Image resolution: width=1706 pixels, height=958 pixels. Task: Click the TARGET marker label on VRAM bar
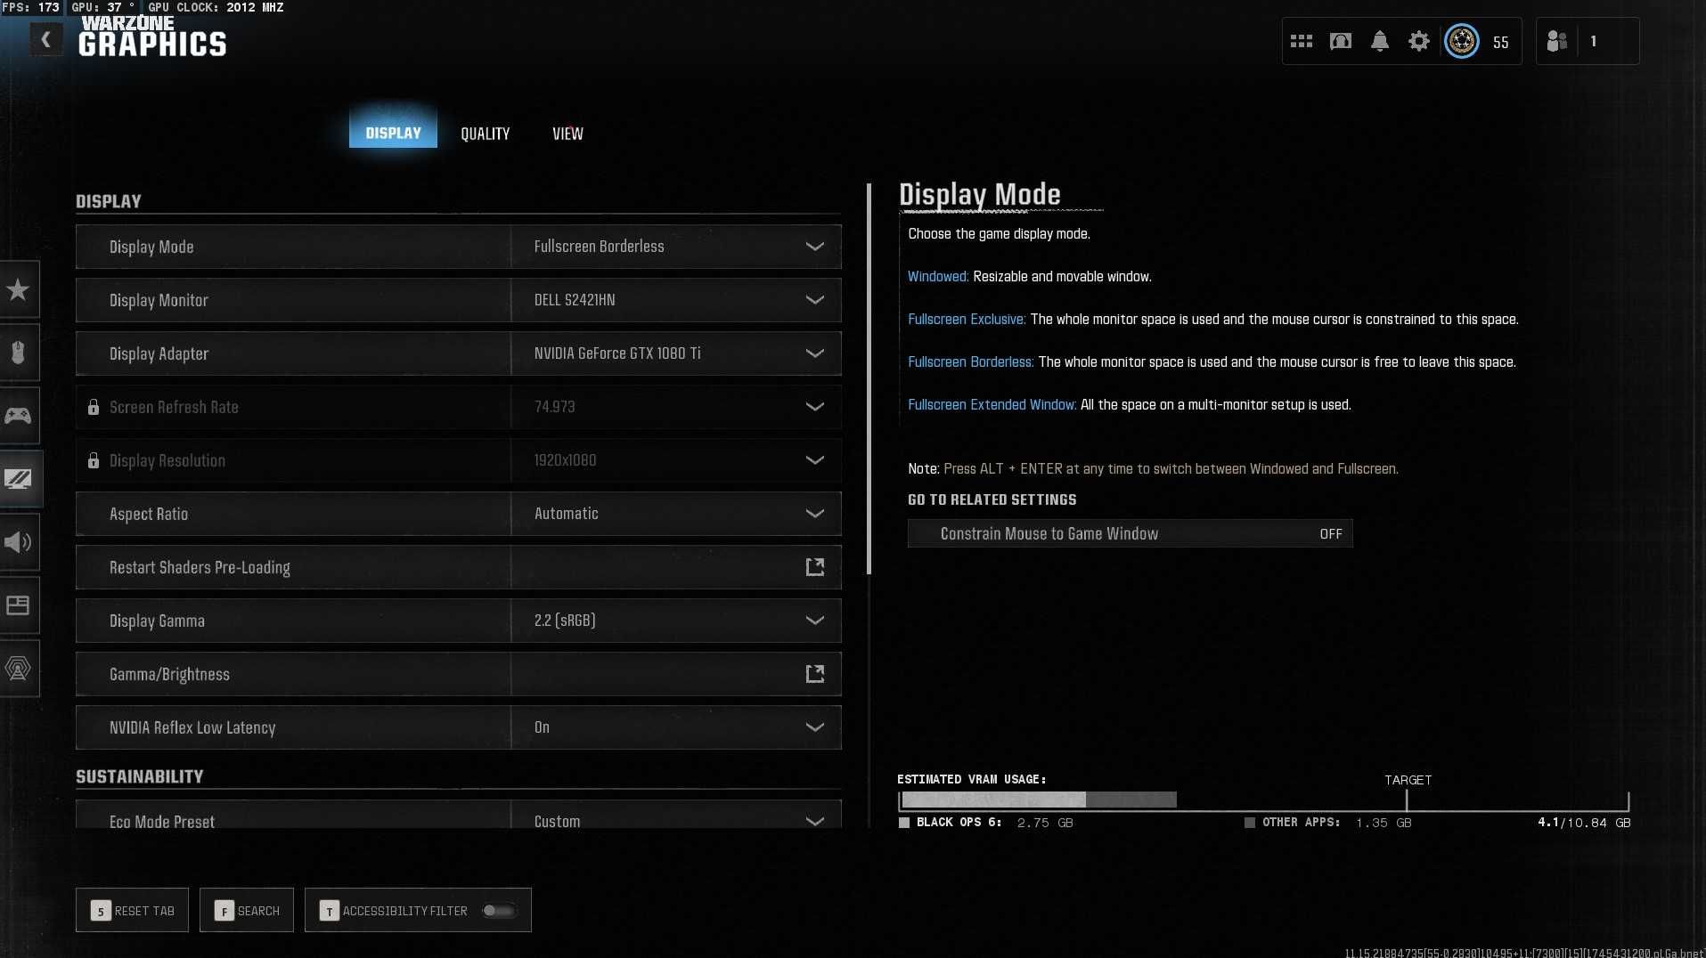[x=1408, y=780]
